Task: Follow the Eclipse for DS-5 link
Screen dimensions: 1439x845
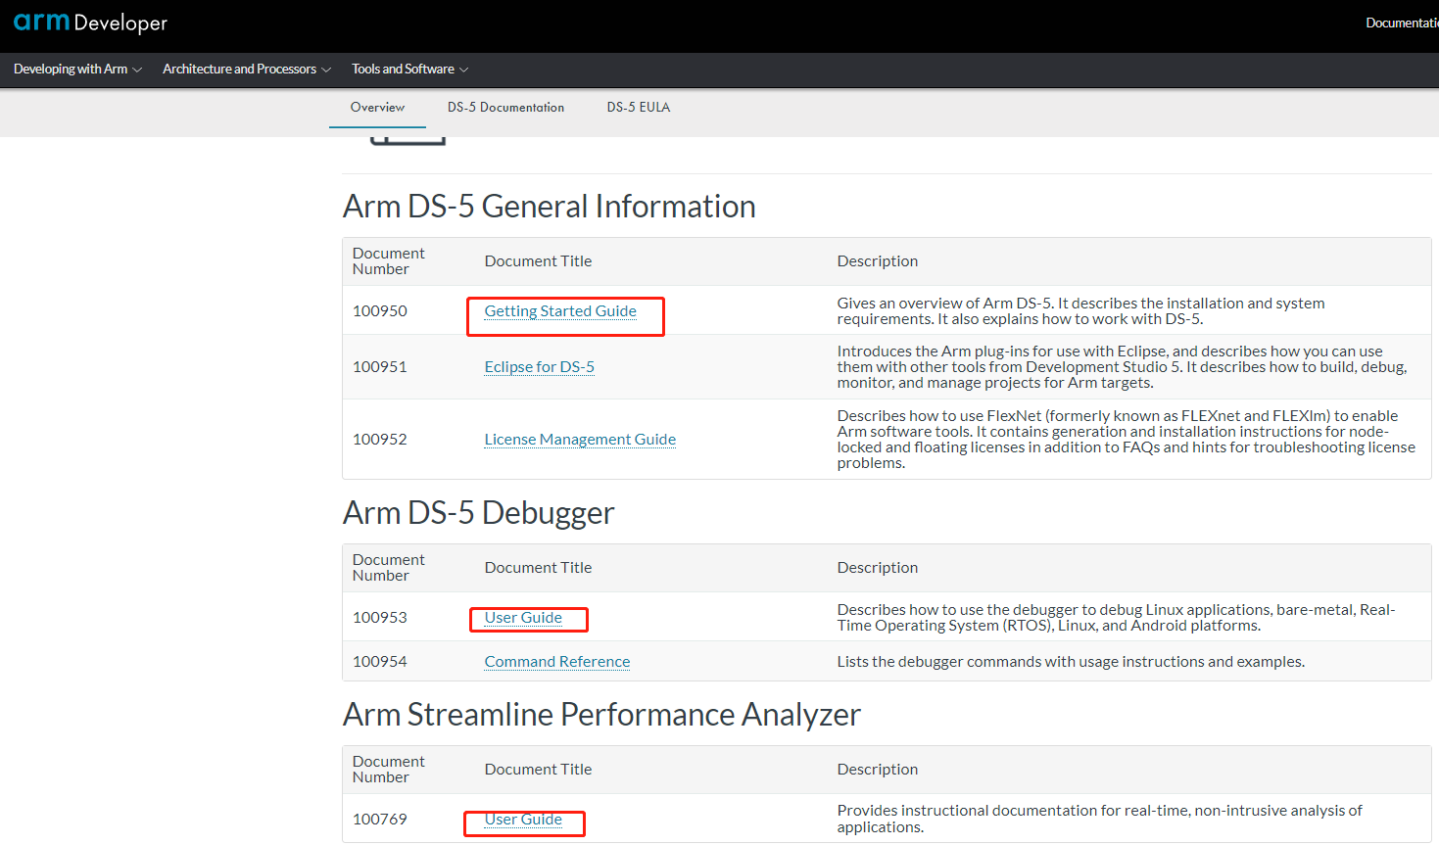Action: tap(539, 366)
